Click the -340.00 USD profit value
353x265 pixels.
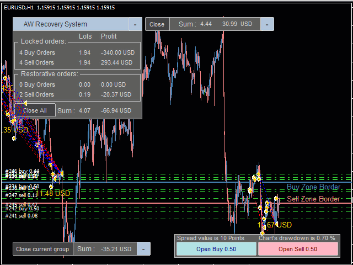pyautogui.click(x=117, y=53)
